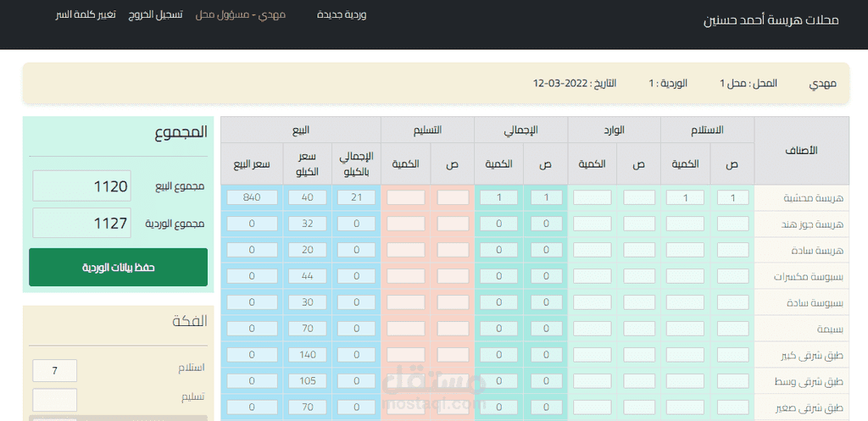The width and height of the screenshot is (868, 421).
Task: Click التسليم الكمية field for هريسة محشية
Action: [406, 197]
